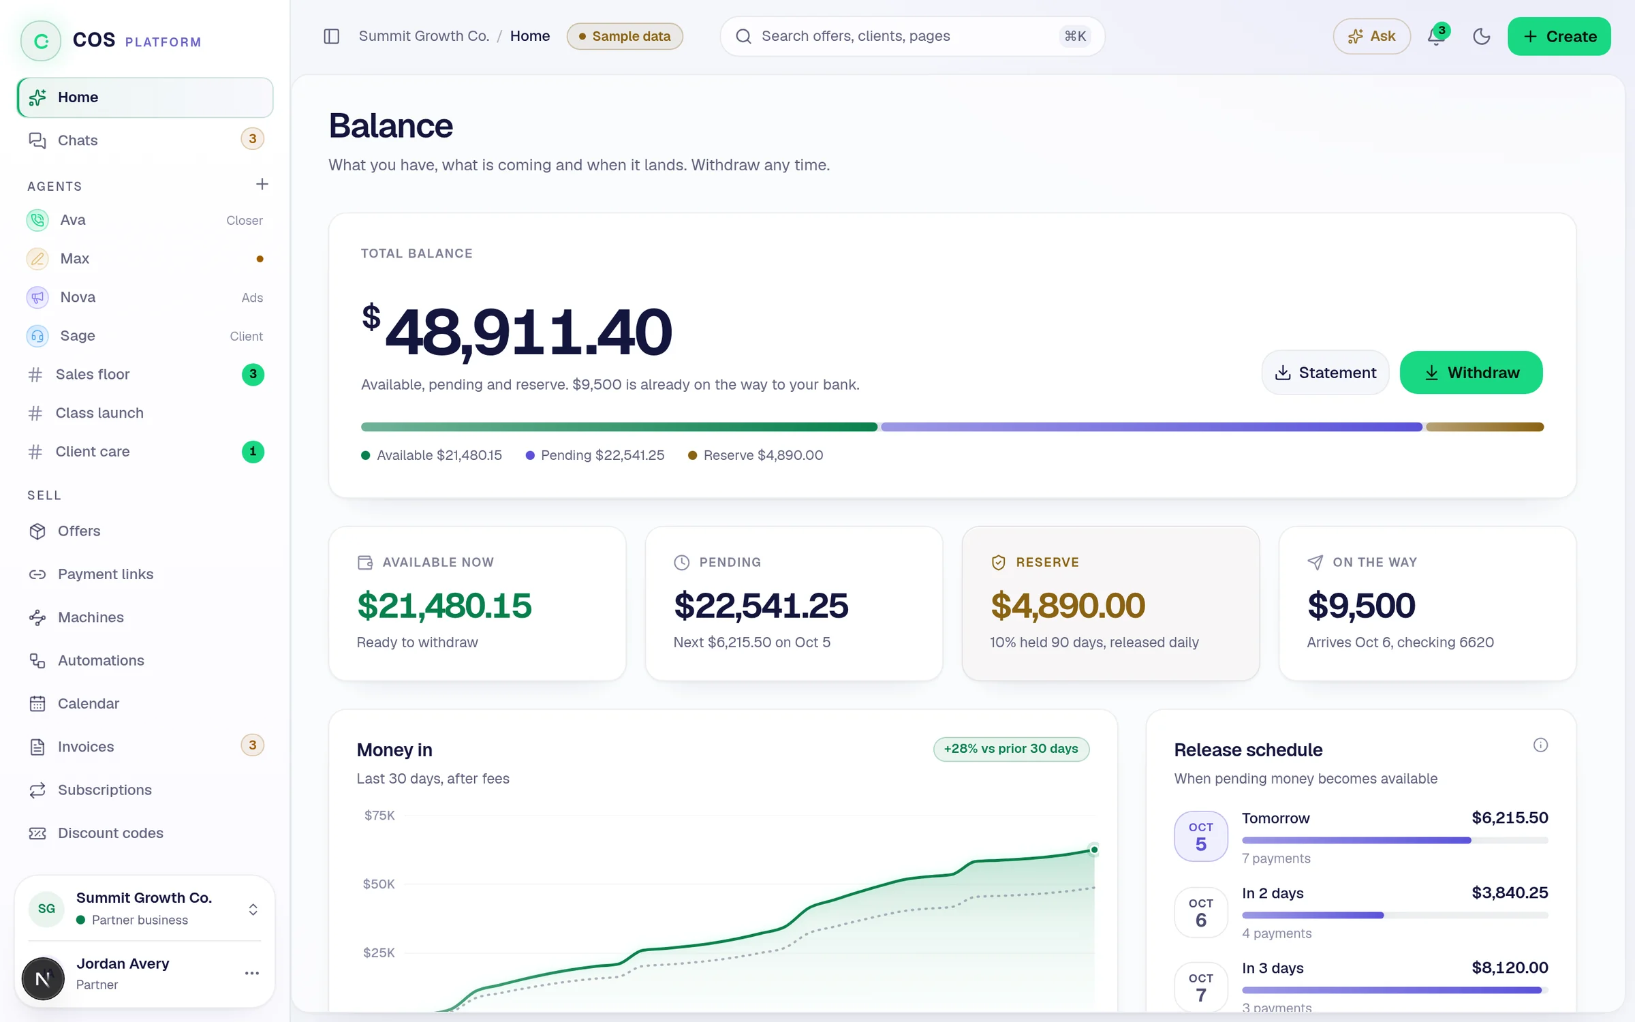
Task: Click the Oct 6 date tile
Action: [x=1200, y=912]
